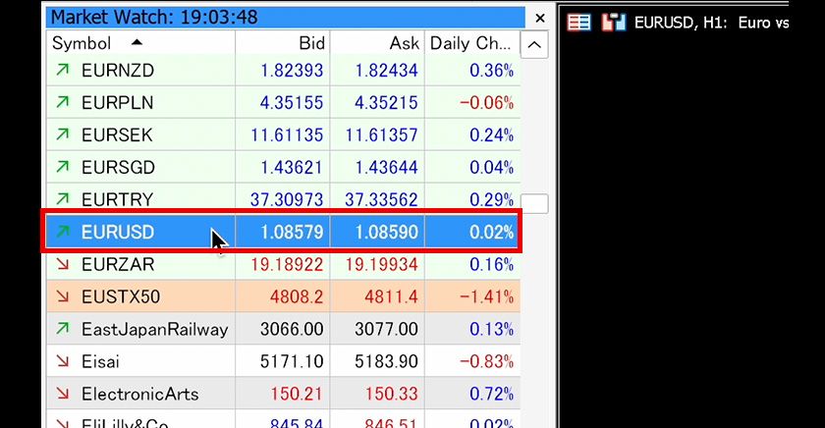The image size is (825, 428).
Task: Click the EURSGD bid 1.43621
Action: tap(292, 167)
